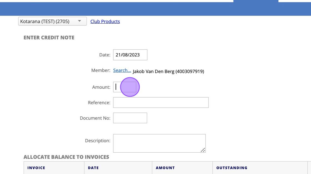
Task: Select the Document No input field
Action: (x=130, y=118)
